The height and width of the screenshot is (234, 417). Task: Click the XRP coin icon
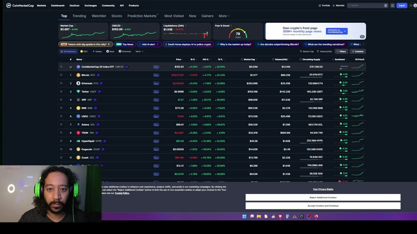click(x=78, y=100)
